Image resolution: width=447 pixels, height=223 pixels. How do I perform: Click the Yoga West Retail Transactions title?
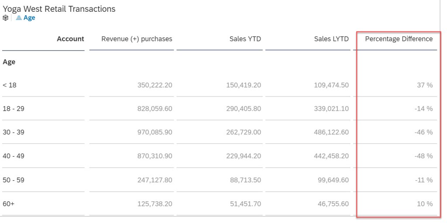(59, 9)
